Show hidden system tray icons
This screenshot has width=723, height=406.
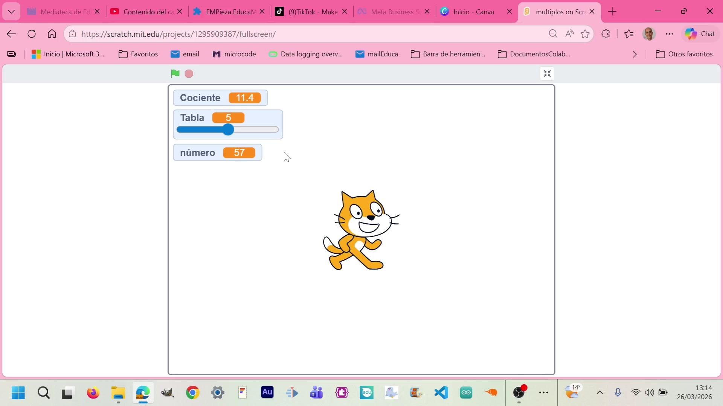click(x=600, y=393)
